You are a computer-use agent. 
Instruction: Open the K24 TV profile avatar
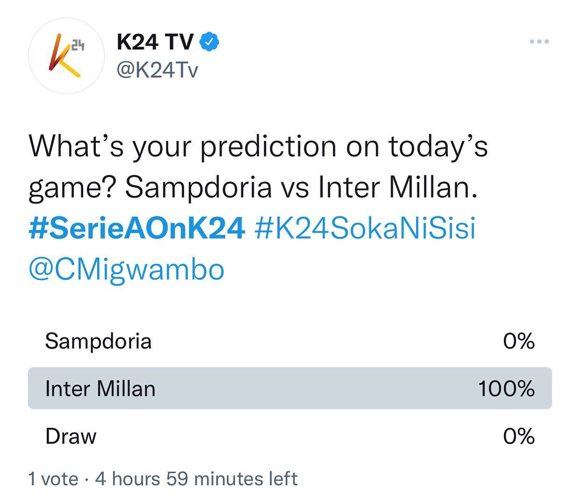click(x=66, y=56)
